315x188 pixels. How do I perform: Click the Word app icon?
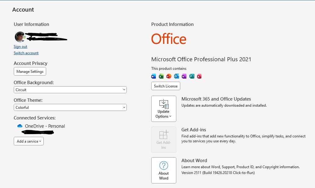[x=153, y=76]
